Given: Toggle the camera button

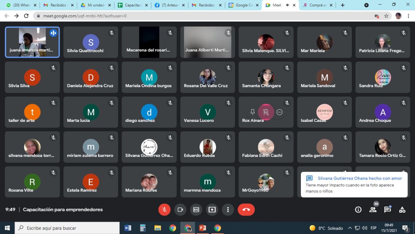Looking at the screenshot, I should click(180, 210).
